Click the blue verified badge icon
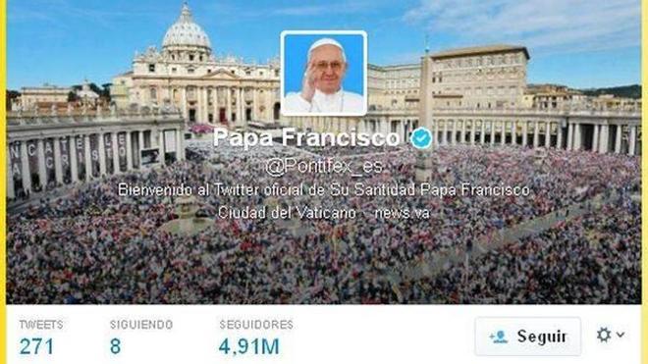Screen dimensions: 648x364 pyautogui.click(x=421, y=138)
